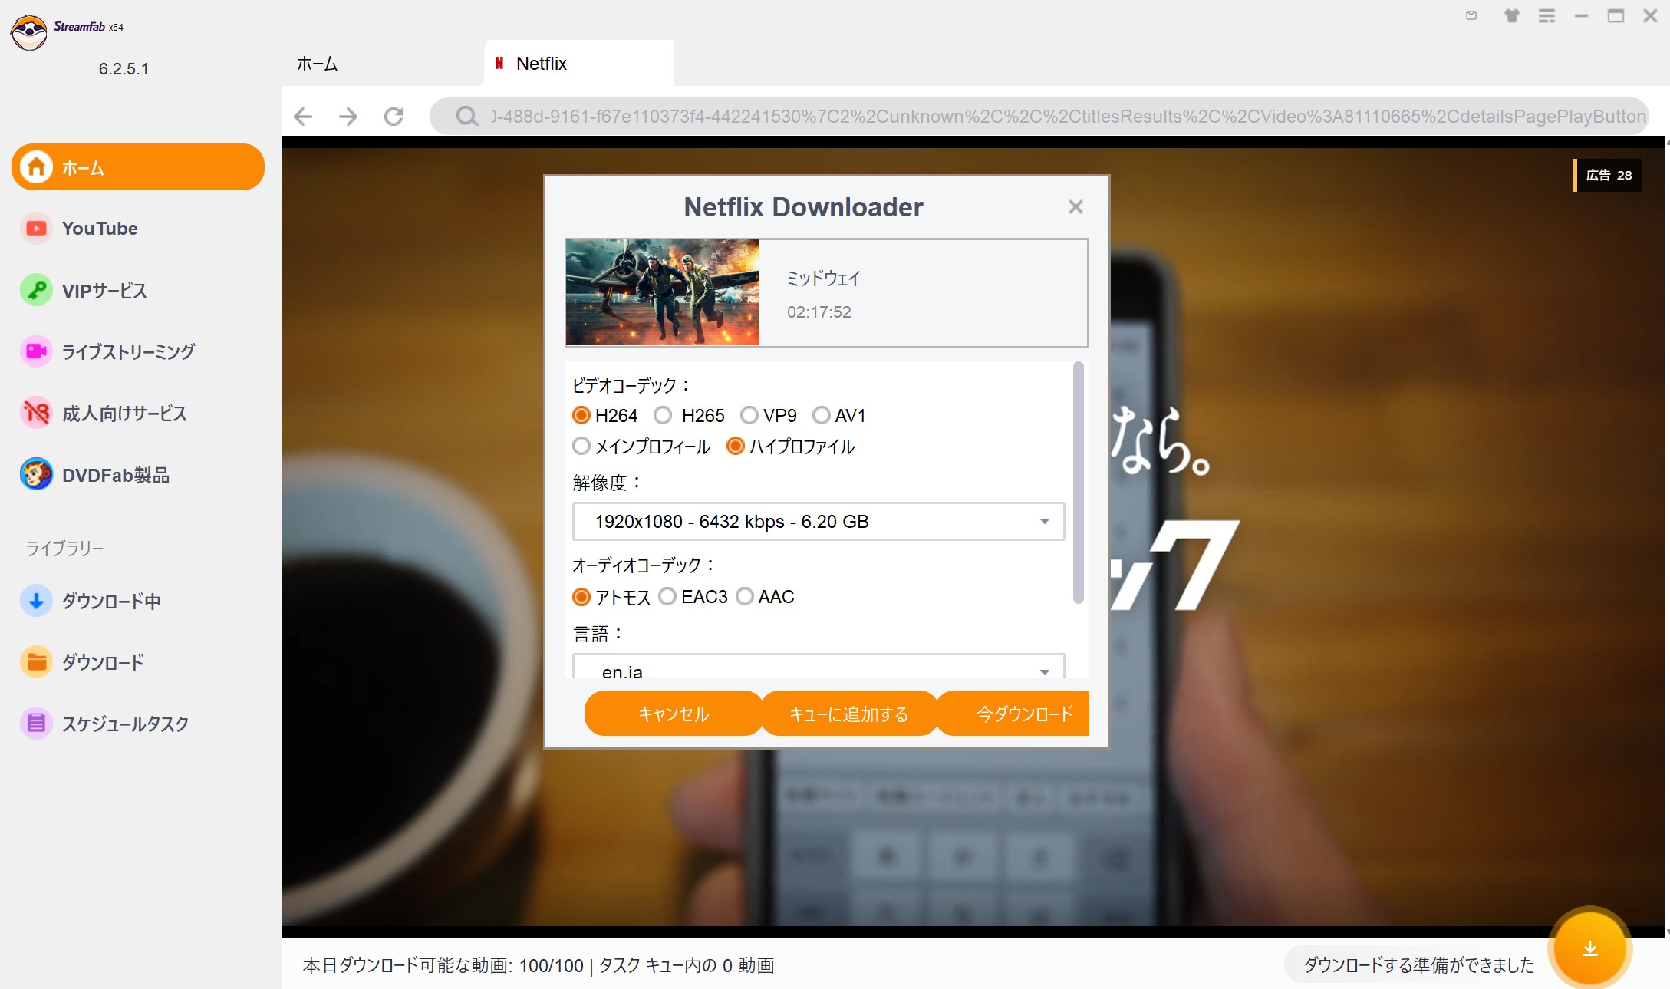Open the hamburger menu in title bar

(1546, 15)
